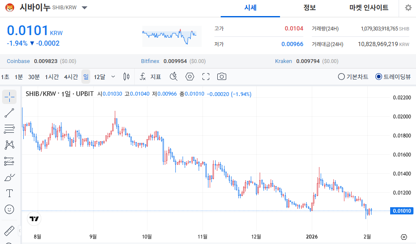Open the emoji sticker tool
Screen dimensions: 416x244
[x=9, y=209]
